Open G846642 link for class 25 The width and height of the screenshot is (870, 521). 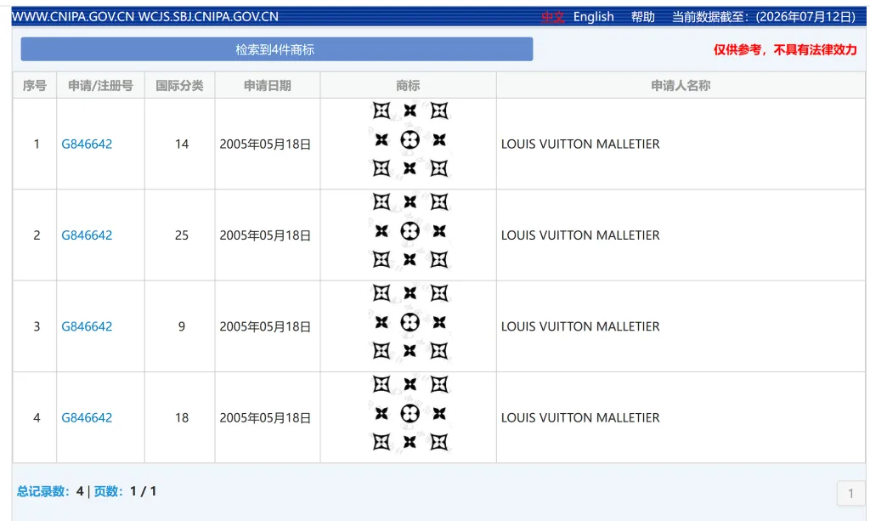pos(87,235)
